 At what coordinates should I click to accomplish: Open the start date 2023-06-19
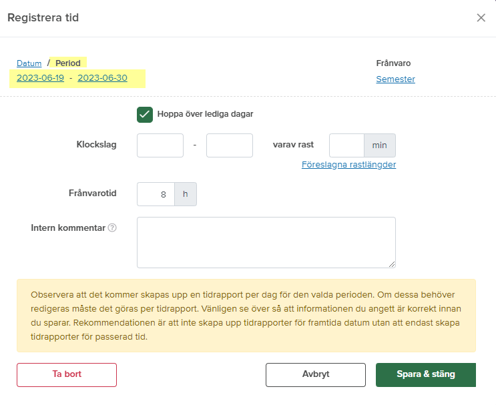[40, 78]
